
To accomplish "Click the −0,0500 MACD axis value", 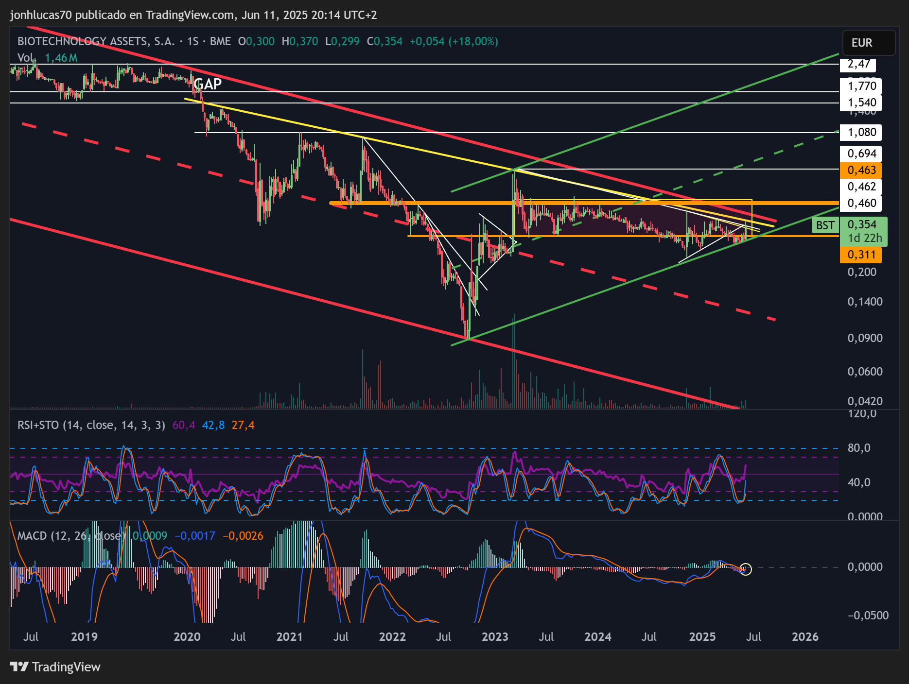I will tap(868, 616).
